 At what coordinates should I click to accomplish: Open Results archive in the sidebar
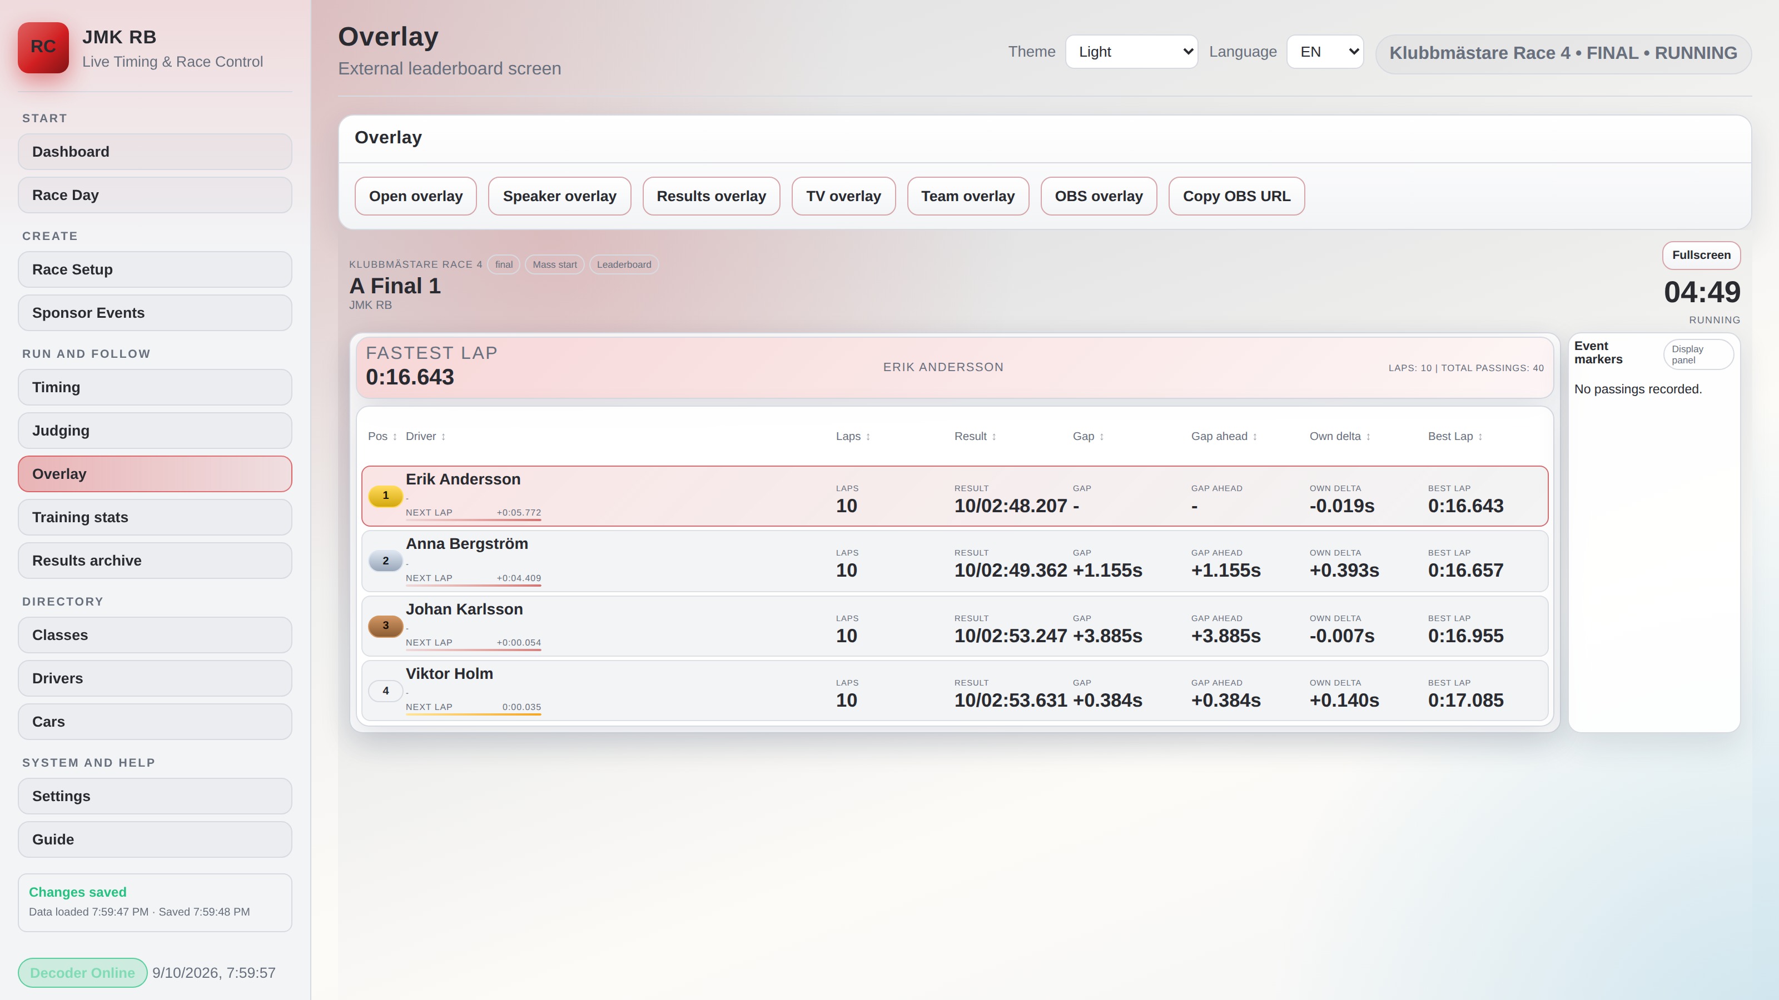point(155,561)
